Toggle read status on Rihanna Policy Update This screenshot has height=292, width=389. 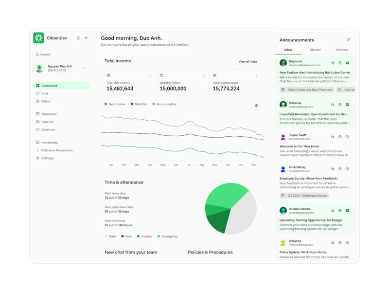pyautogui.click(x=347, y=242)
